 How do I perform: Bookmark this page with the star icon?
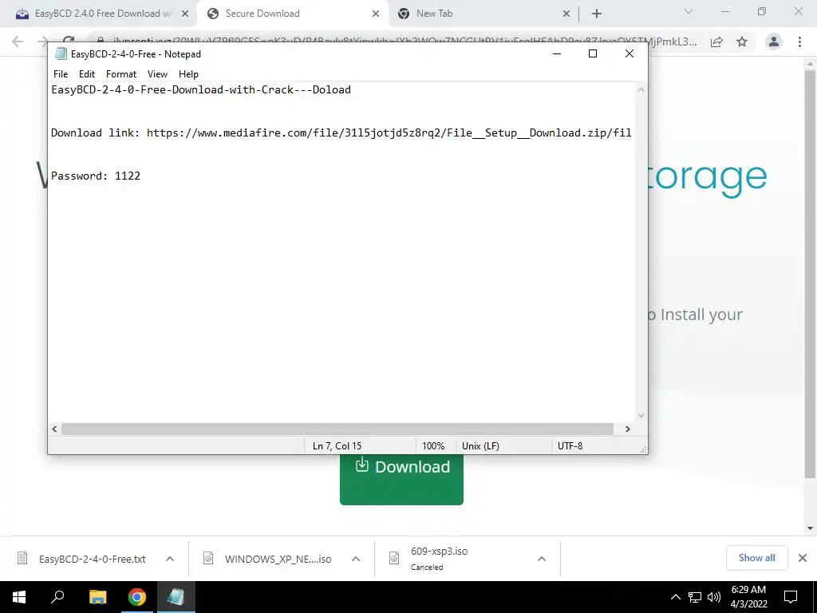tap(742, 42)
